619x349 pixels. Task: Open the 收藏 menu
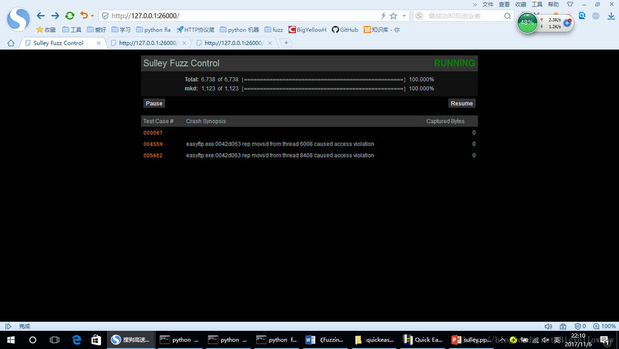point(521,4)
